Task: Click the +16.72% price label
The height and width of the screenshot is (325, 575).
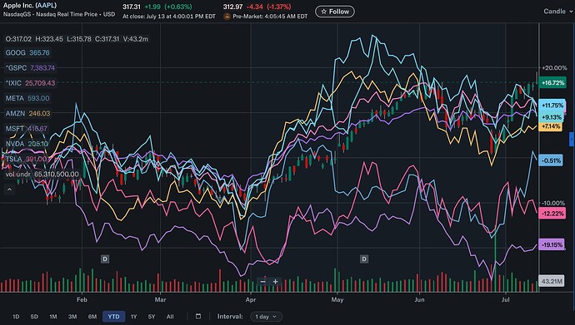Action: coord(552,83)
